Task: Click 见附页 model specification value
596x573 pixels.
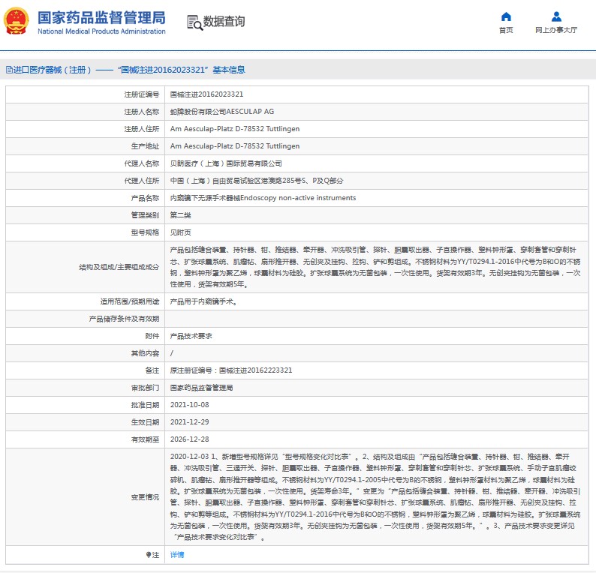Action: (181, 232)
